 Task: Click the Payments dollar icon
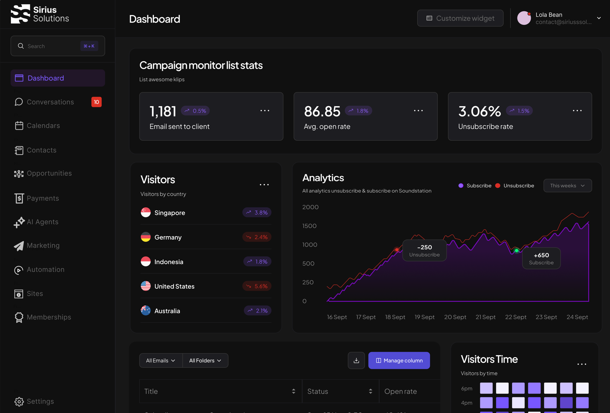point(19,199)
